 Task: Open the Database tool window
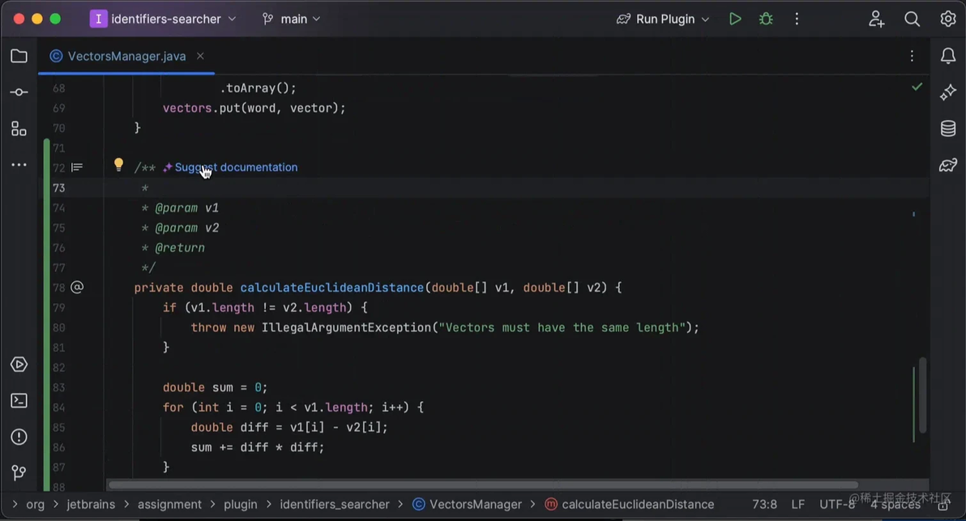[x=948, y=129]
